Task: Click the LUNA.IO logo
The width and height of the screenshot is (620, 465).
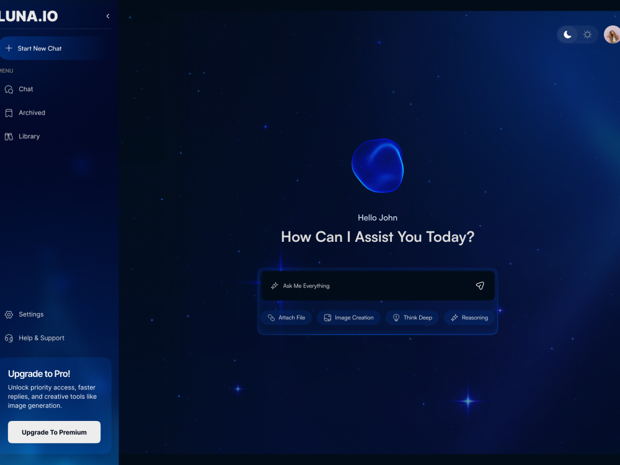Action: point(29,16)
